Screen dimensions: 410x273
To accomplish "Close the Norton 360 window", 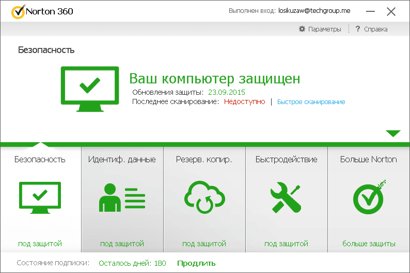I will pos(391,11).
